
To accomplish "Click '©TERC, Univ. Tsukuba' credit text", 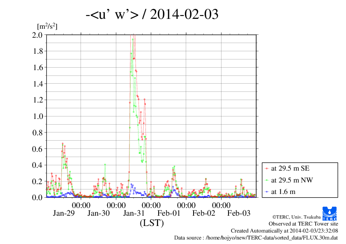I will [x=296, y=217].
